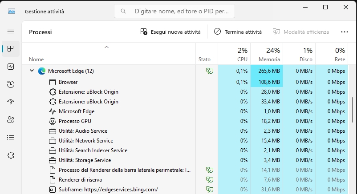This screenshot has width=357, height=194.
Task: Select Utilità: Search Indexer Service row
Action: click(185, 150)
